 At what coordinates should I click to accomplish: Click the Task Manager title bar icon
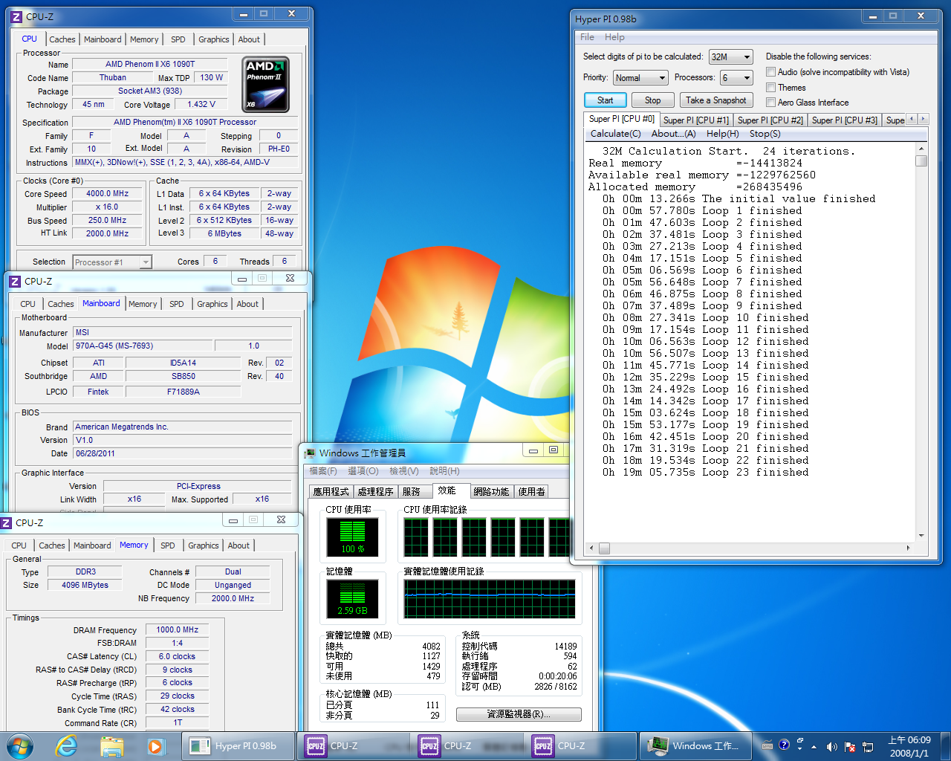(311, 453)
